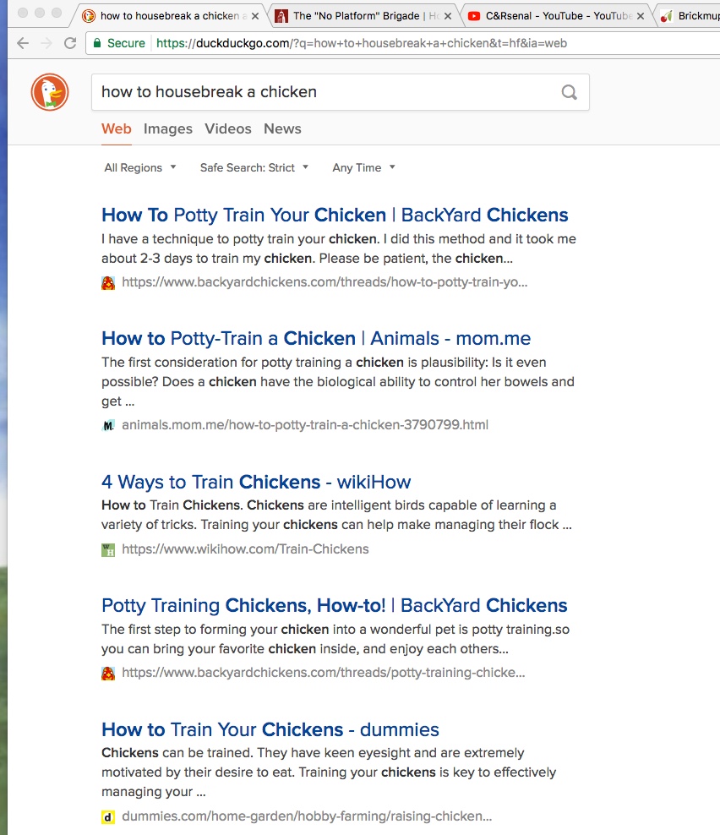Screen dimensions: 720x835
Task: Expand the Safe Search: Strict dropdown
Action: [x=254, y=167]
